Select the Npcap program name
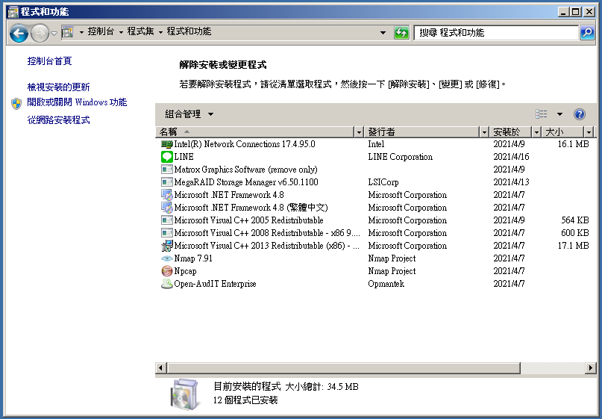 click(x=186, y=271)
